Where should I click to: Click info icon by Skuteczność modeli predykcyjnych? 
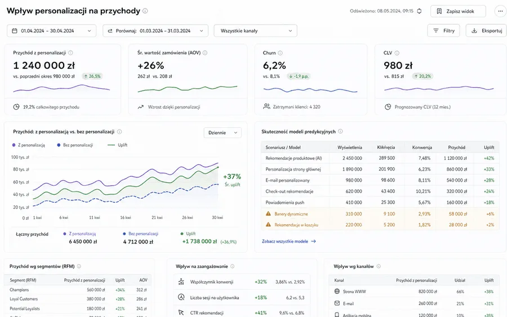tap(340, 131)
